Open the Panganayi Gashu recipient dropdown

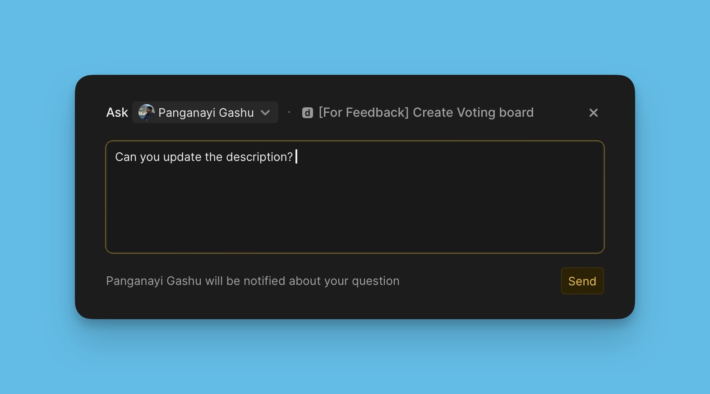(x=205, y=112)
